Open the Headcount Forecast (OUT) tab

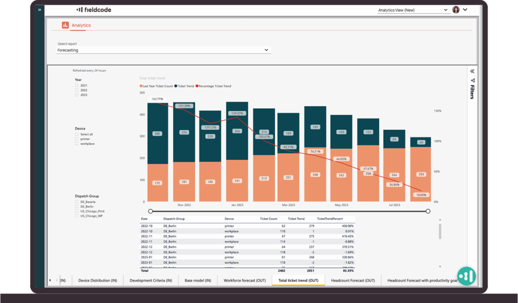tap(353, 280)
